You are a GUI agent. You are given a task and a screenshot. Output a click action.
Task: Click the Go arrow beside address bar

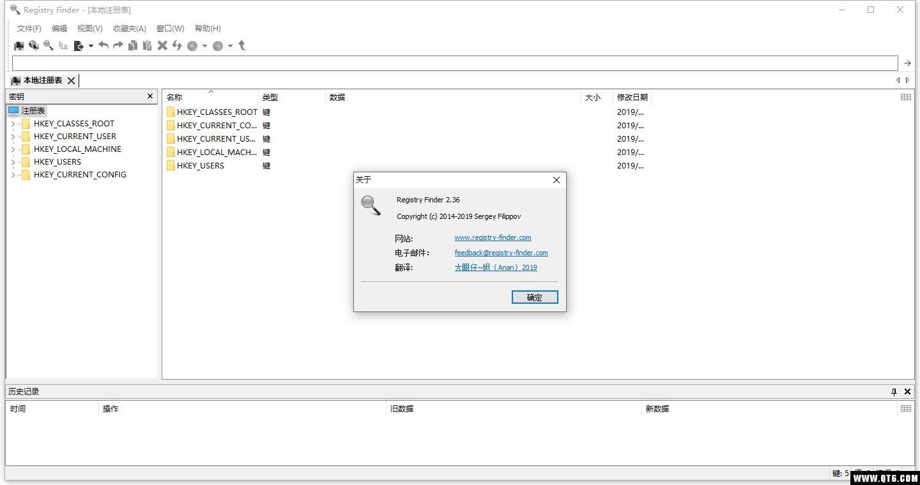point(907,63)
